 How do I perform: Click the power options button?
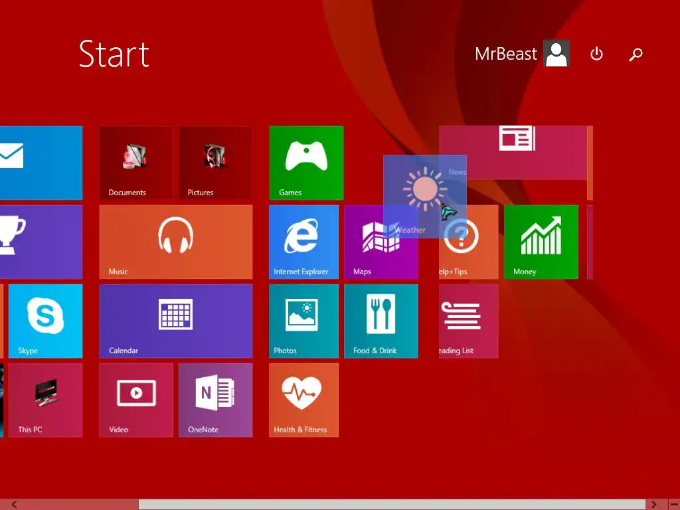pos(597,54)
